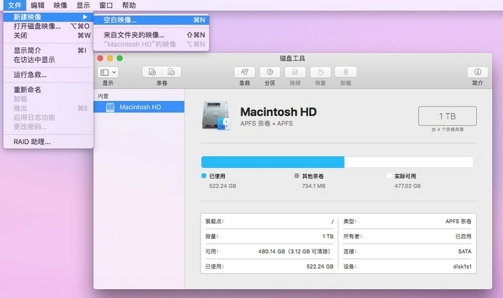The width and height of the screenshot is (503, 298).
Task: Click the 477.02 GB available value
Action: tap(407, 186)
